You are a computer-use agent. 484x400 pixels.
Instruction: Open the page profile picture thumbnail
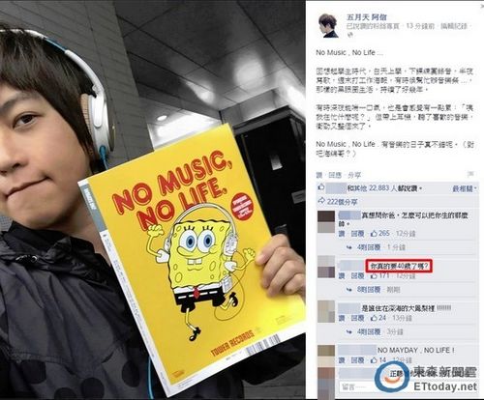click(x=328, y=25)
